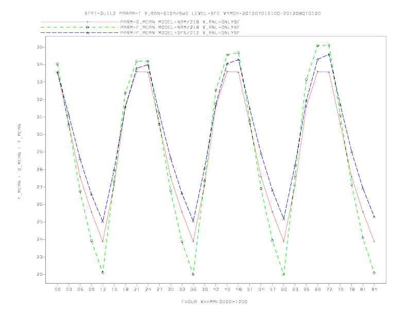Click the green circle peak point at hour 72
Image resolution: width=408 pixels, height=315 pixels.
329,45
